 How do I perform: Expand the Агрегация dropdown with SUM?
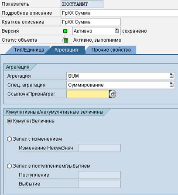(x=171, y=76)
